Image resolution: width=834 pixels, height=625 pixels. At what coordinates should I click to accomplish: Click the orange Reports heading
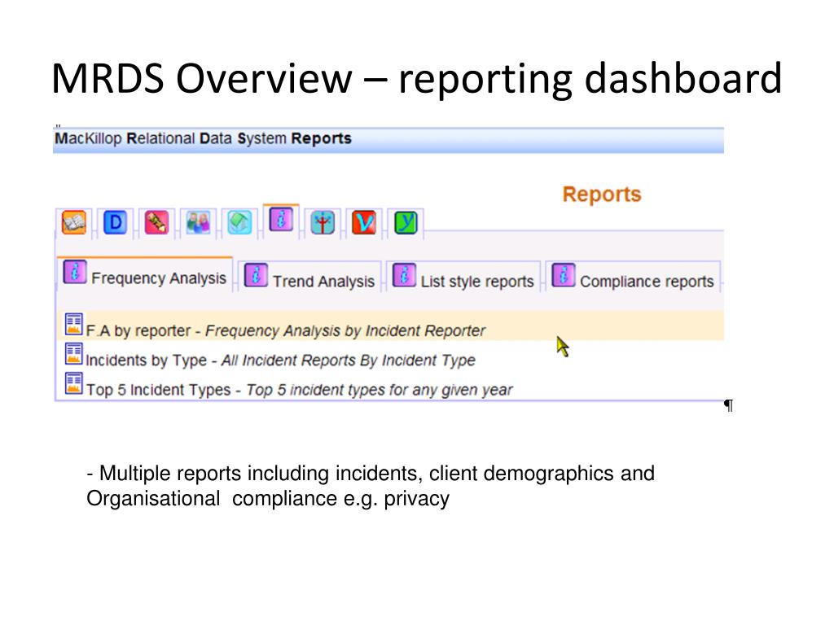click(602, 194)
